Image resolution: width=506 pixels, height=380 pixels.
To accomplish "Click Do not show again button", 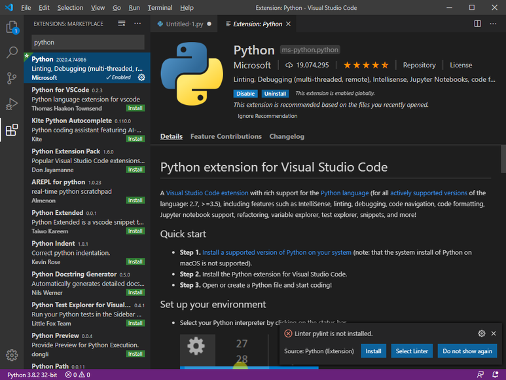I will click(x=467, y=351).
